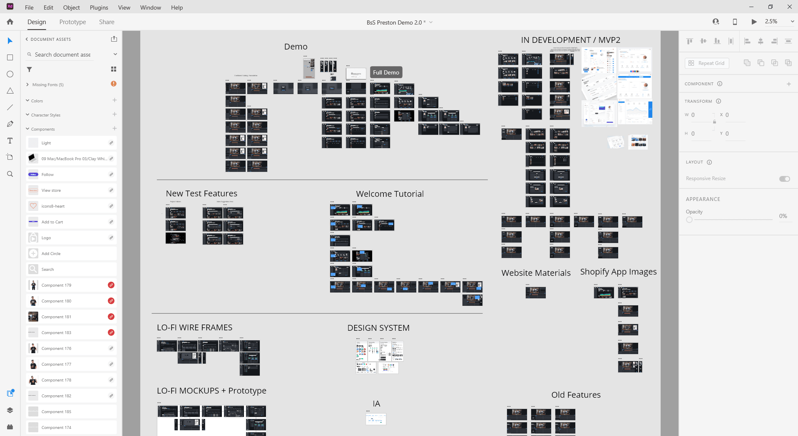Open the Object menu
Screen dimensions: 798x436
(x=71, y=7)
